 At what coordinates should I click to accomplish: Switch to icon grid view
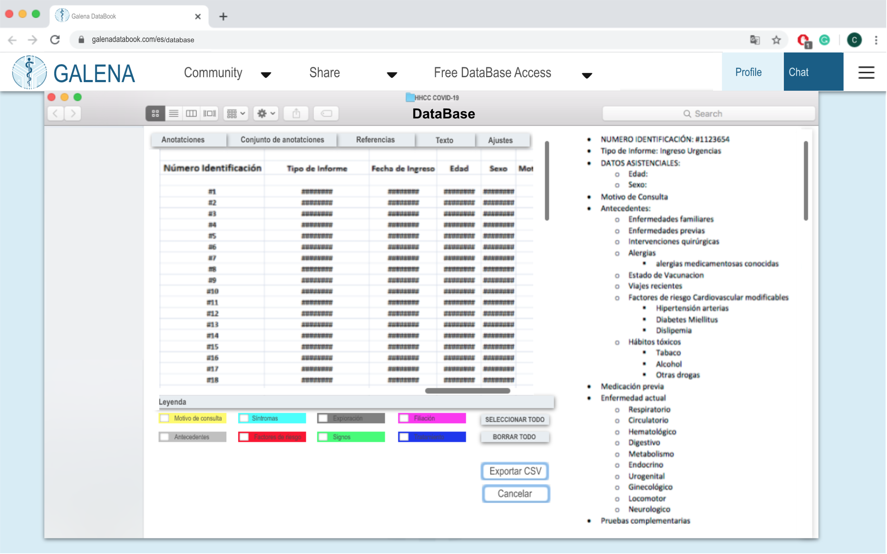point(156,114)
